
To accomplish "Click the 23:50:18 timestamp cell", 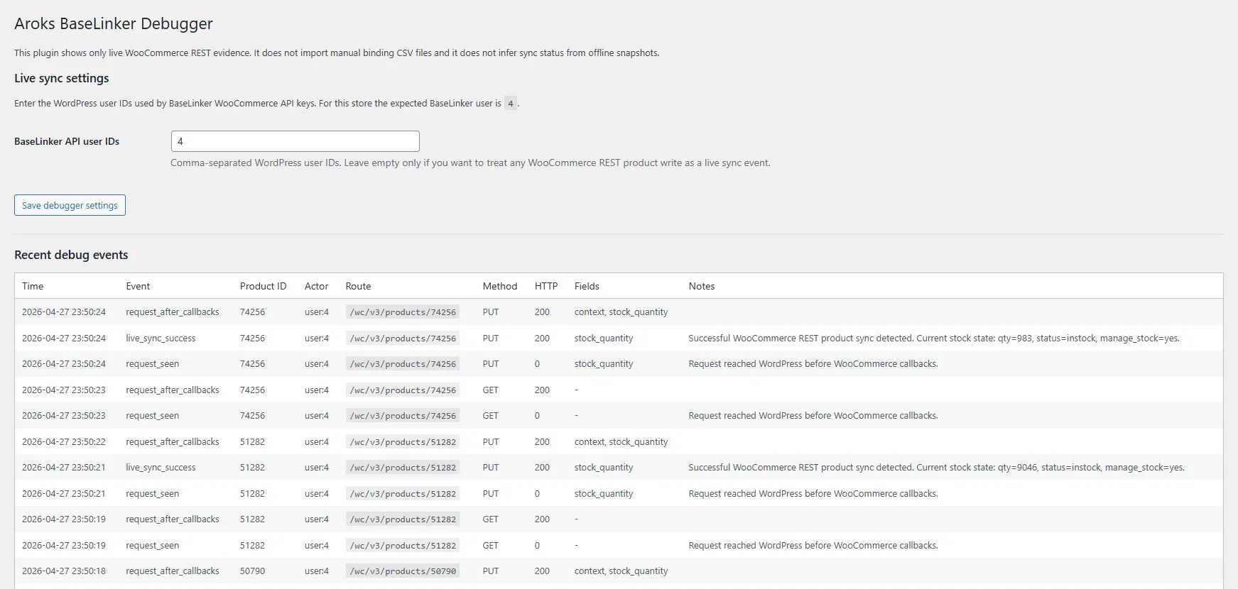I will (x=64, y=571).
